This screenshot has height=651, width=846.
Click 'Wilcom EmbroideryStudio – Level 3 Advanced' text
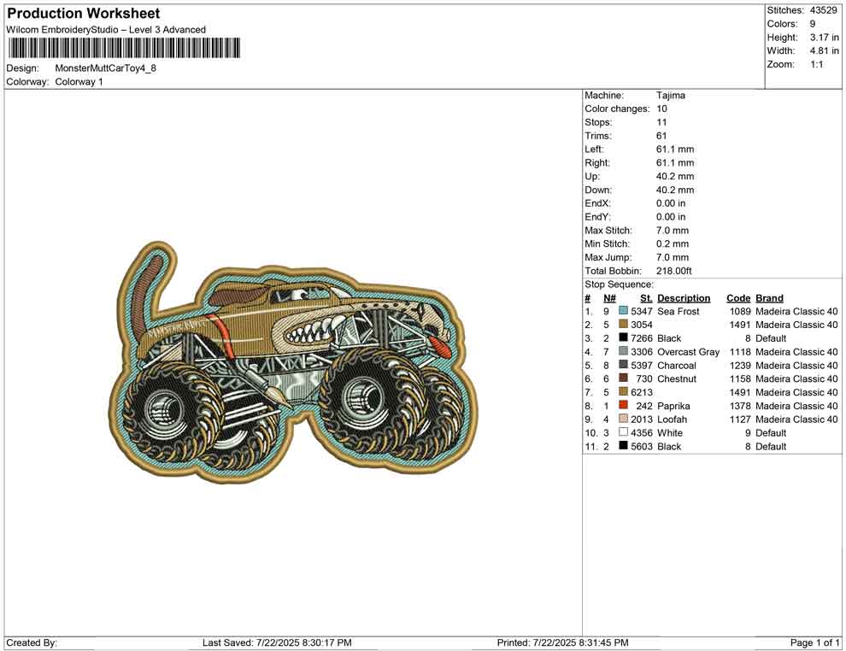106,30
